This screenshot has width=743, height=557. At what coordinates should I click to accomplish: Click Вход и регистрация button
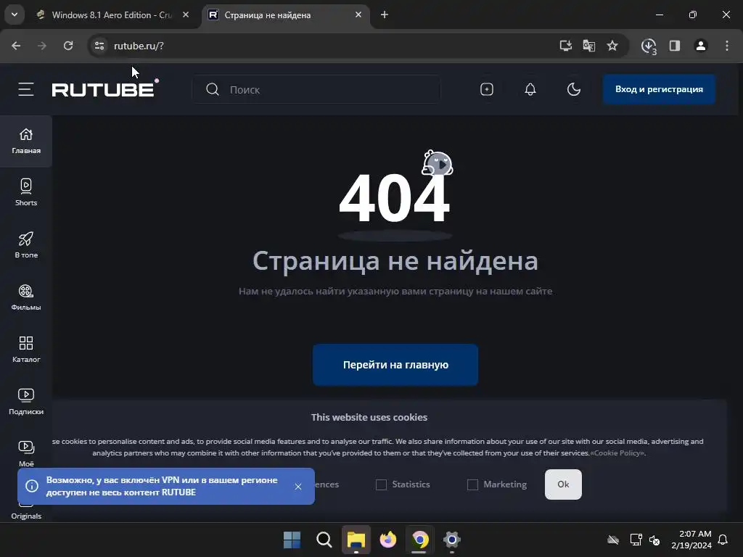[x=659, y=89]
